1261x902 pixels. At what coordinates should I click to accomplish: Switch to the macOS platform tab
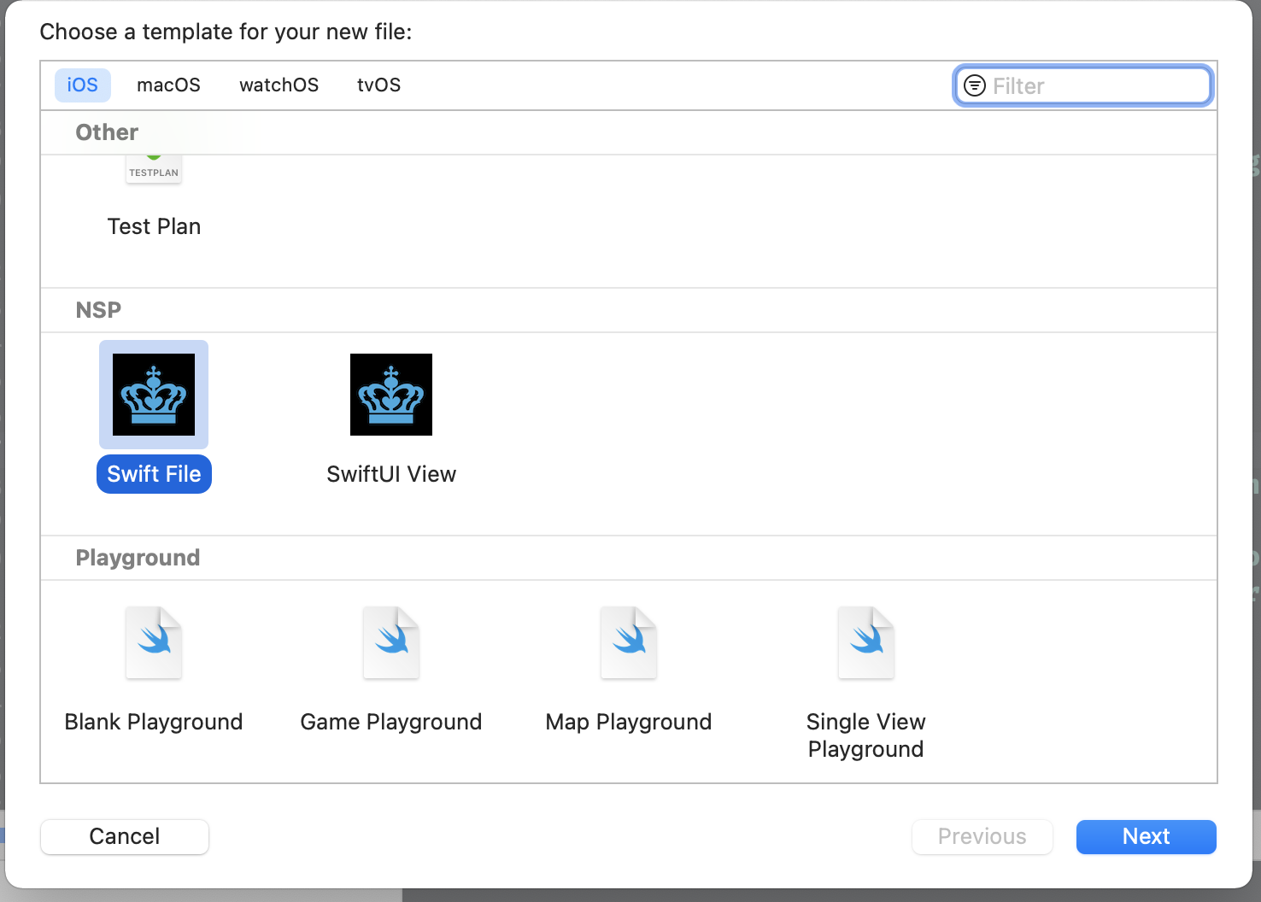(x=168, y=85)
